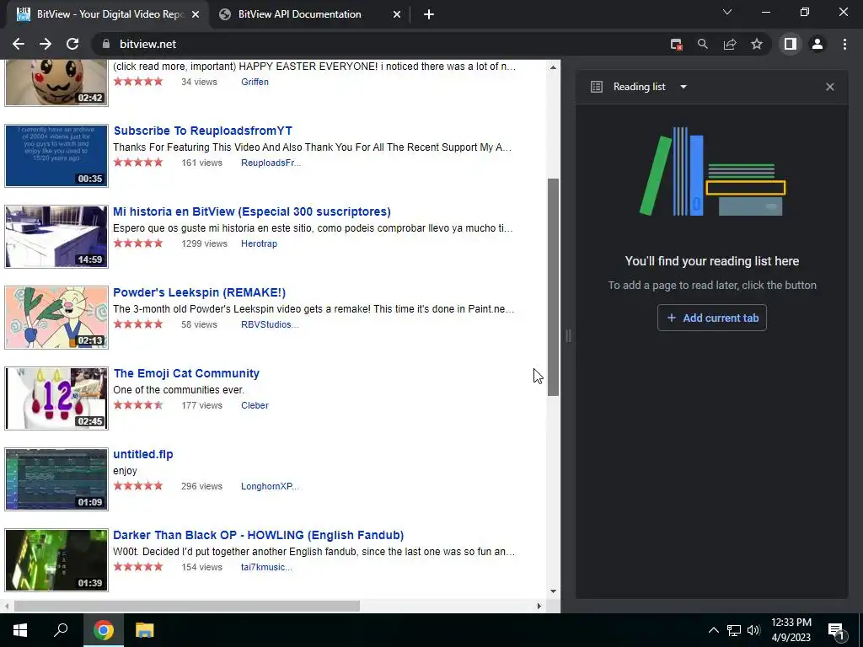Click the 01:09 untitled.flp thumbnail

pos(56,479)
